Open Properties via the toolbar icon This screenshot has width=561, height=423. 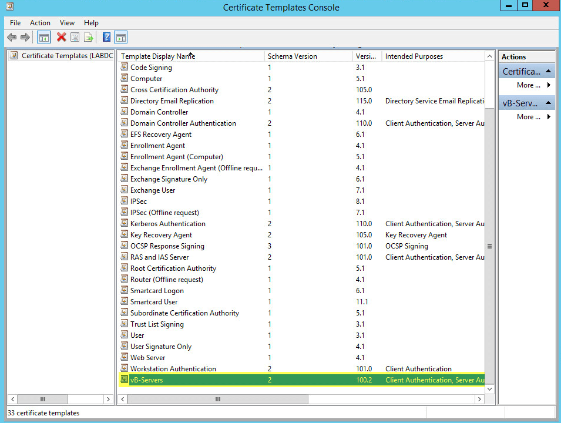coord(75,37)
